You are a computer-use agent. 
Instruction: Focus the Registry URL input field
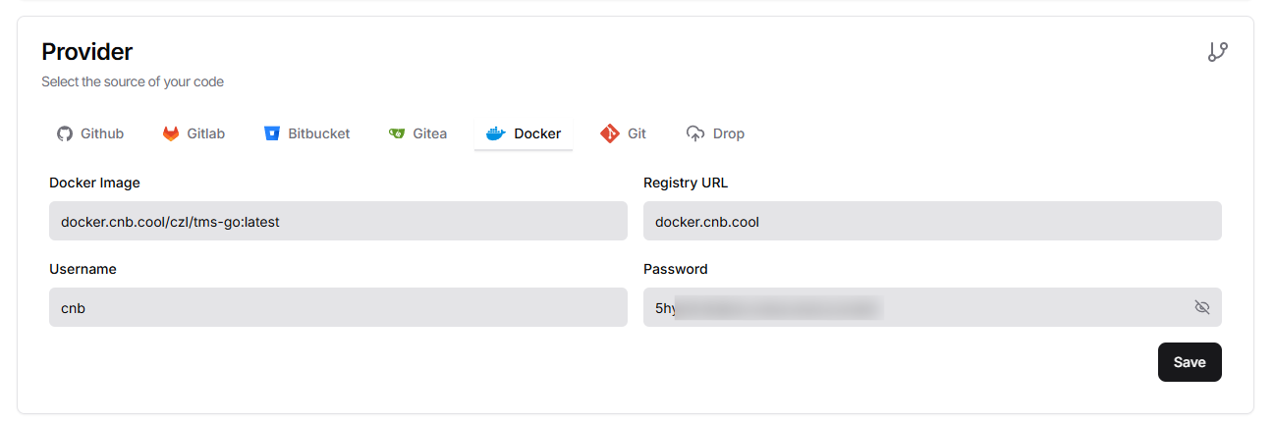932,221
